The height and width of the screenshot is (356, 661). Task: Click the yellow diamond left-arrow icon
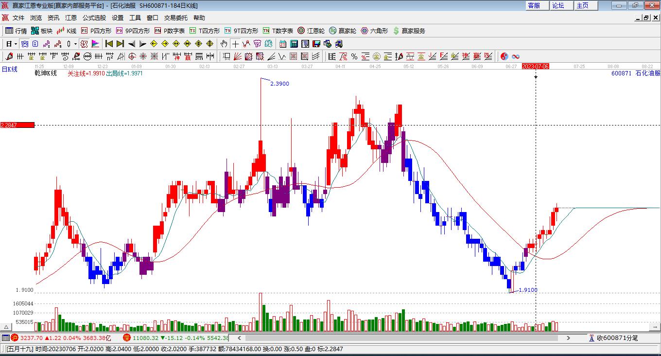154,44
